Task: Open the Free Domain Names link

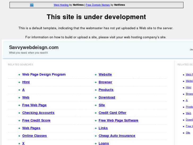Action: click(x=98, y=5)
